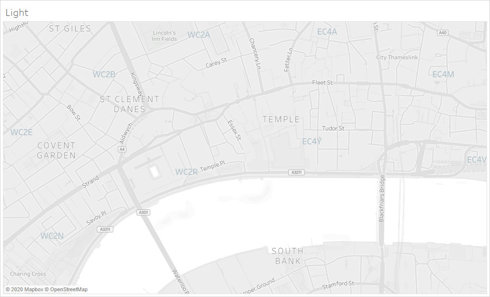Select the COVENT GARDEN area label
Screen dimensions: 490x297
[56, 151]
